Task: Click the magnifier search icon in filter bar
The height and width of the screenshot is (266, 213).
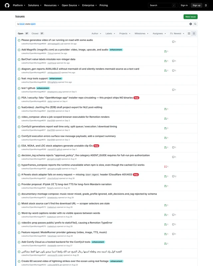Action: (195, 24)
